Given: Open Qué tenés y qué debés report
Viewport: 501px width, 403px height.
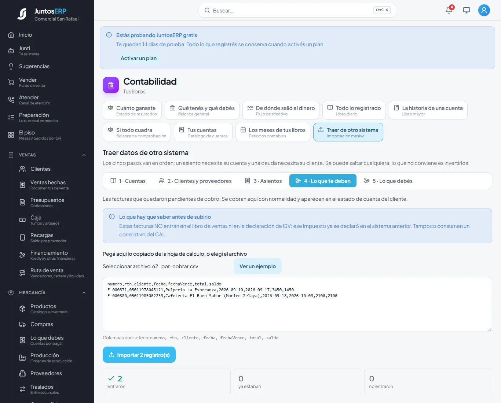Looking at the screenshot, I should point(202,110).
